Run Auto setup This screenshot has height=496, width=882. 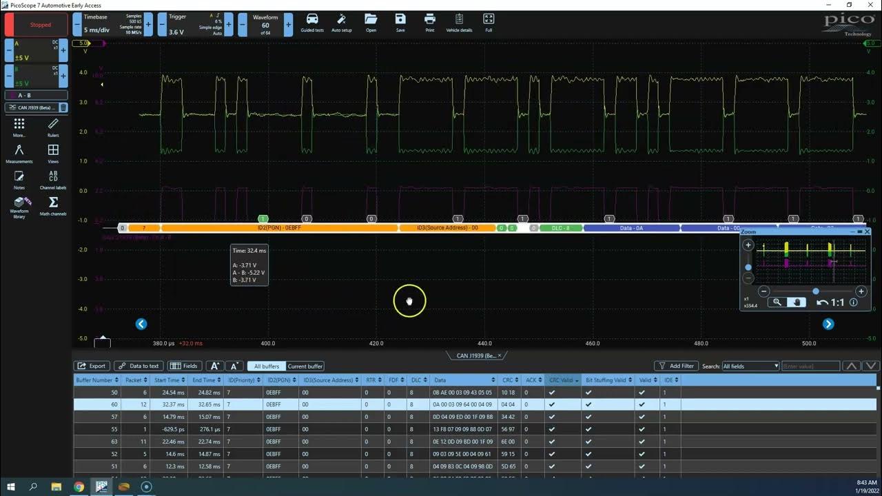point(341,22)
